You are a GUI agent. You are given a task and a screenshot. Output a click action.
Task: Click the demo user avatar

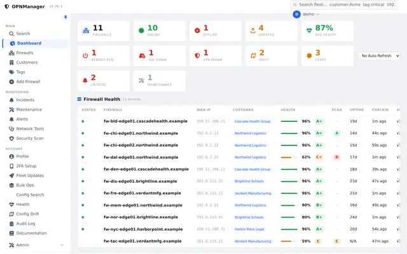[x=296, y=14]
